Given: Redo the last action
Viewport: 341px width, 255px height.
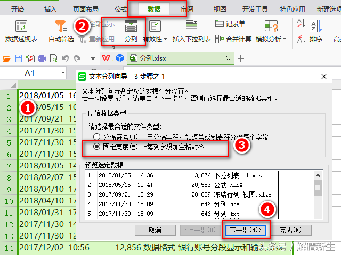Looking at the screenshot, I should (77, 58).
